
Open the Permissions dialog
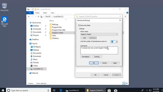click(x=86, y=57)
